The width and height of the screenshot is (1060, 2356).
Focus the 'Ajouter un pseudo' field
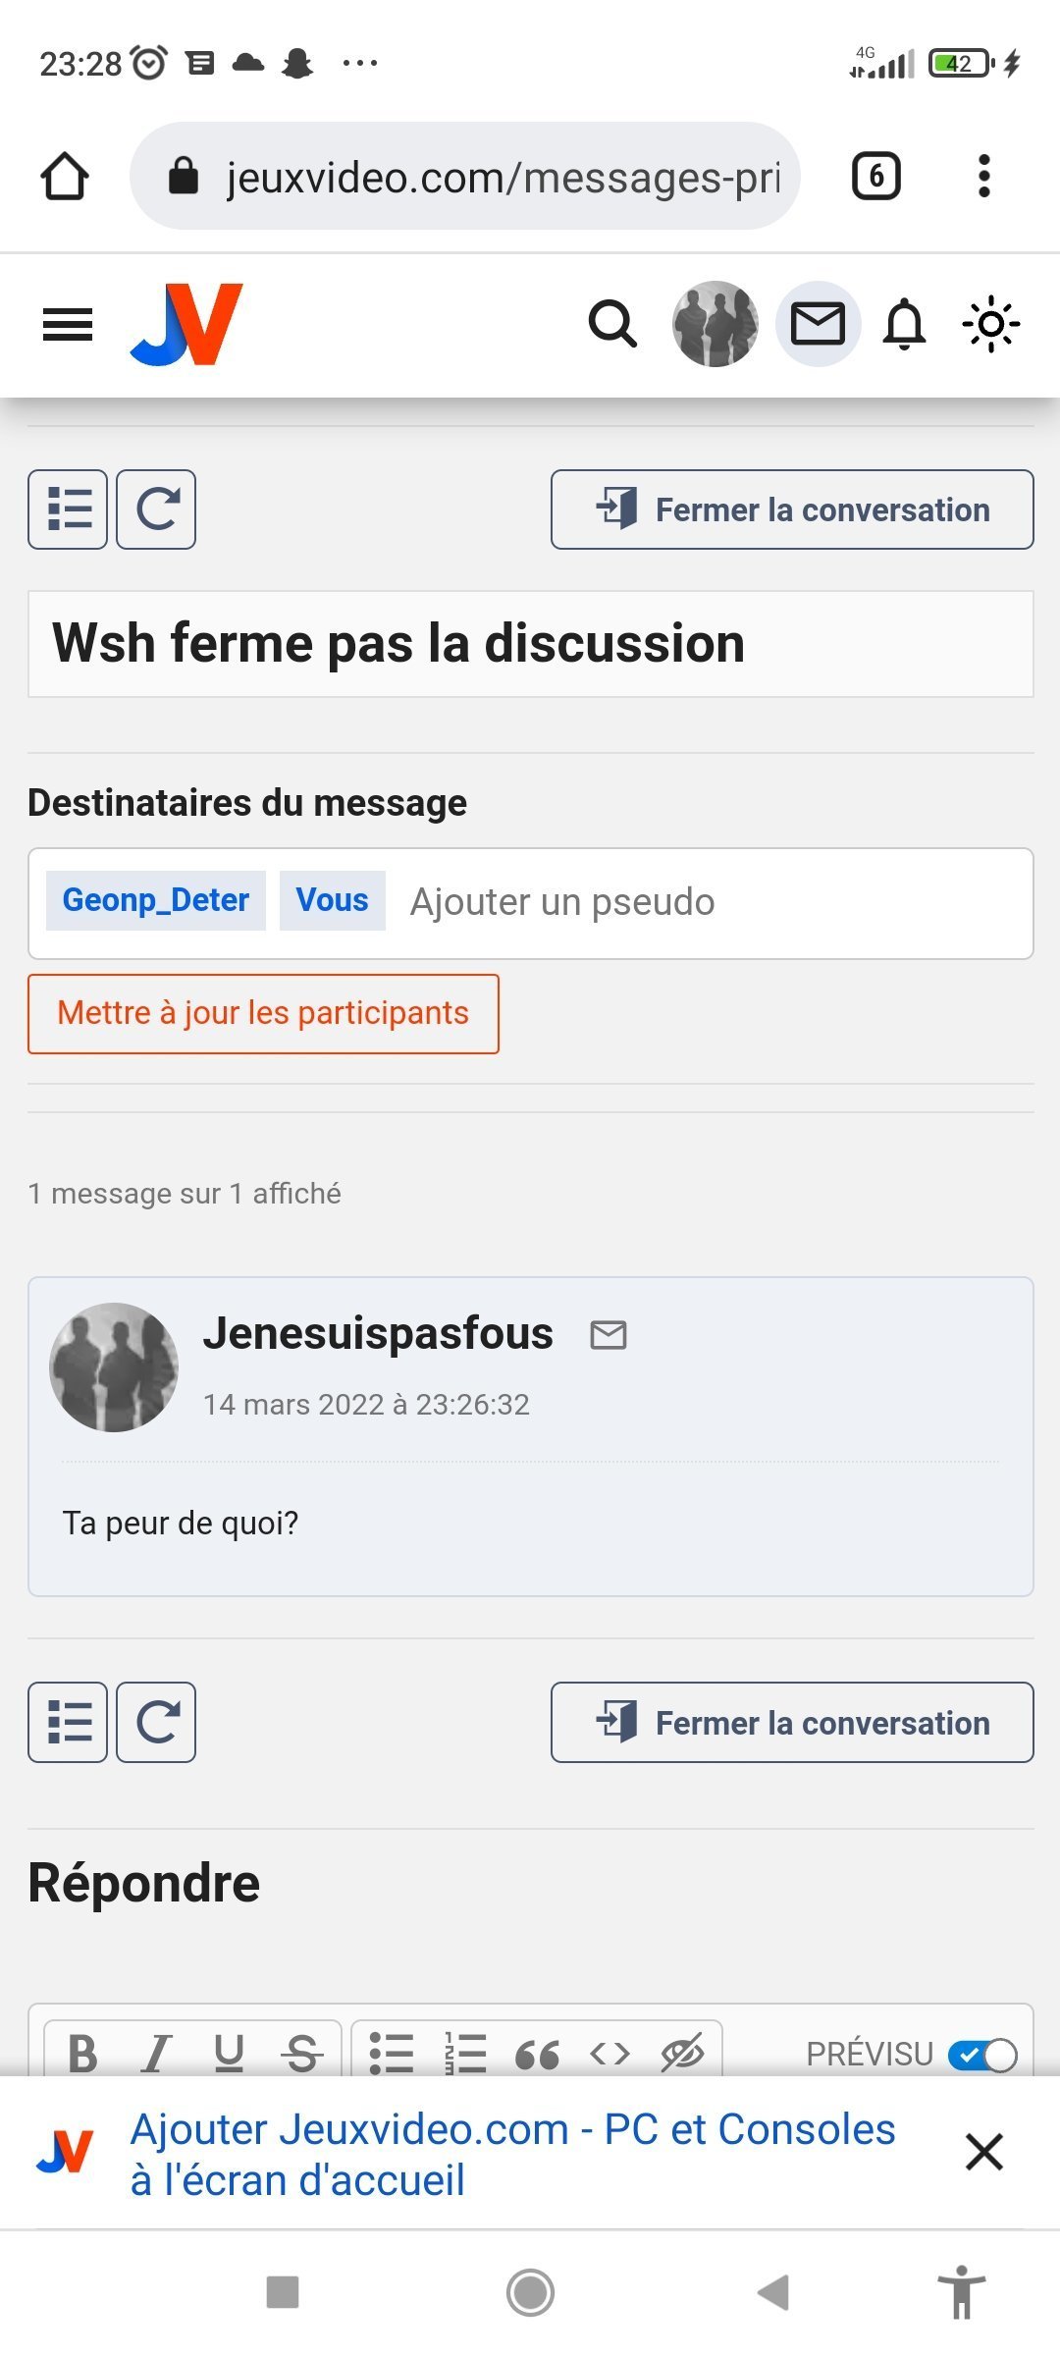[707, 902]
